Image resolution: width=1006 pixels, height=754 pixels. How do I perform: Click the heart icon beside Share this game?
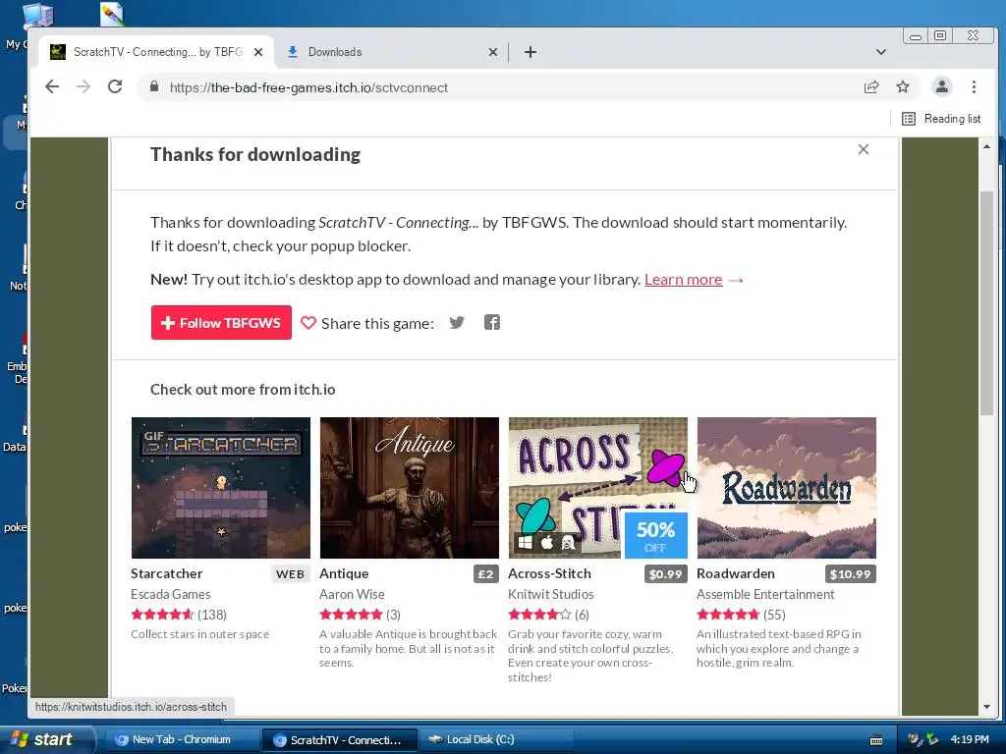pyautogui.click(x=308, y=323)
